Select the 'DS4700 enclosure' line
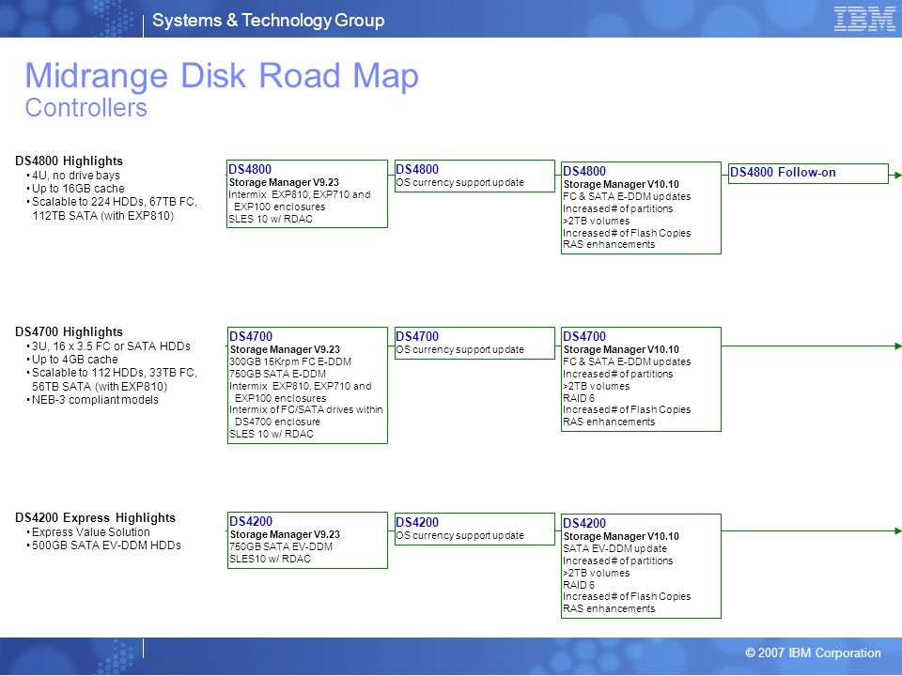902x676 pixels. [277, 422]
